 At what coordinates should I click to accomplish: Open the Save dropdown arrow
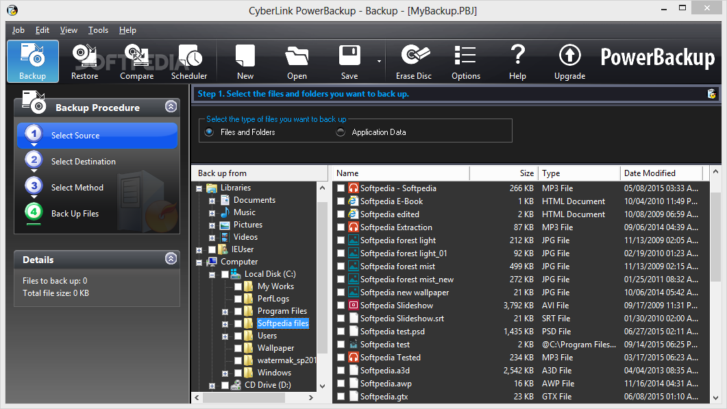[x=380, y=61]
